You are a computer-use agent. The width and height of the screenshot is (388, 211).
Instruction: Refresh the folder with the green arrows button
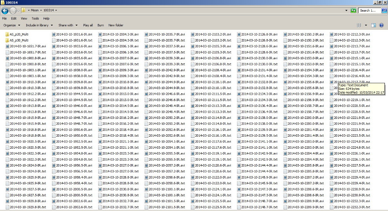(353, 10)
